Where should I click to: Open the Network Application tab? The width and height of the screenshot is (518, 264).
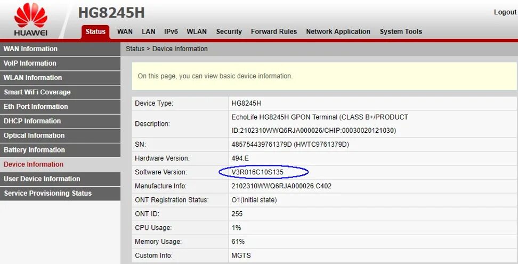[x=338, y=31]
